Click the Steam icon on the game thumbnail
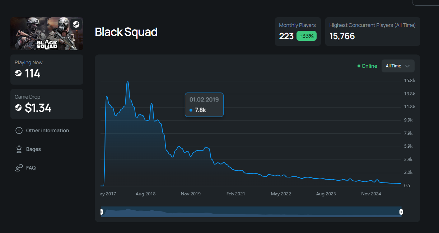Image resolution: width=439 pixels, height=233 pixels. (x=76, y=24)
